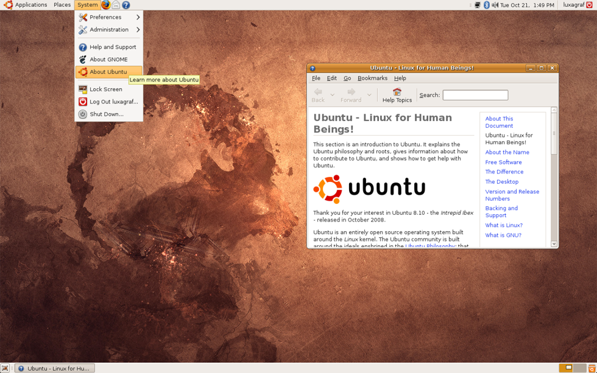This screenshot has width=597, height=373.
Task: Click the help question-mark icon in top panel
Action: [x=125, y=5]
